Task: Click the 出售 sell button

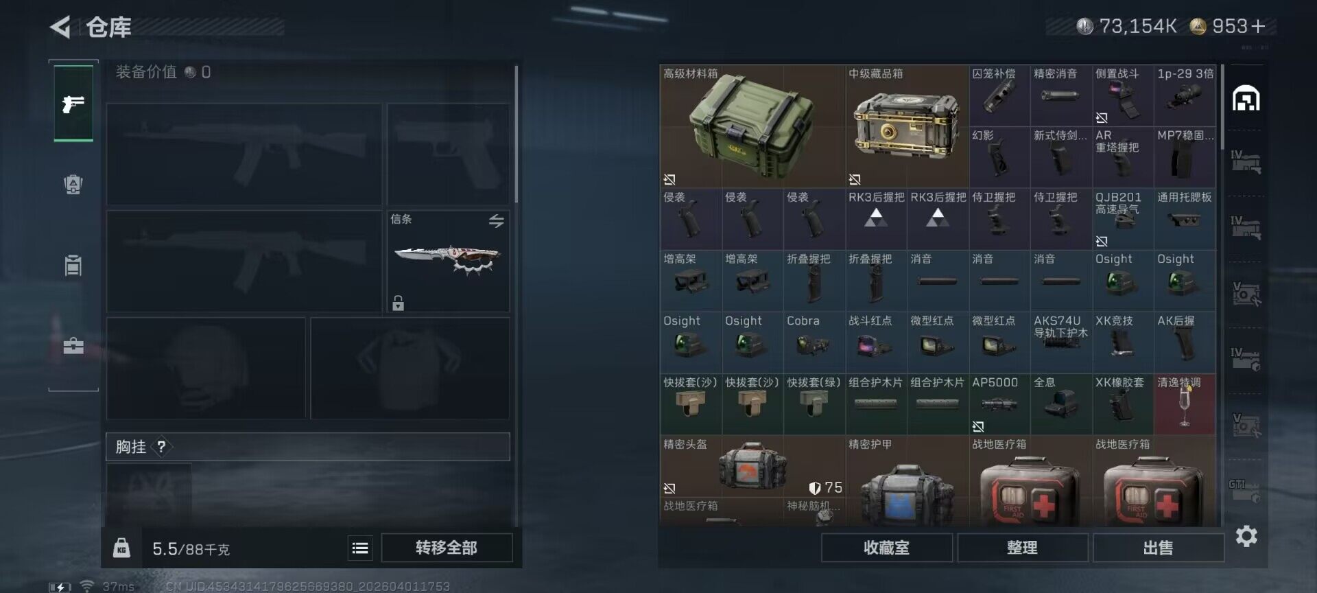Action: click(x=1158, y=548)
